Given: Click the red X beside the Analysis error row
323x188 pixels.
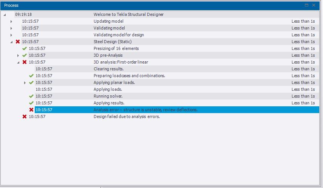Looking at the screenshot, I should (x=31, y=110).
